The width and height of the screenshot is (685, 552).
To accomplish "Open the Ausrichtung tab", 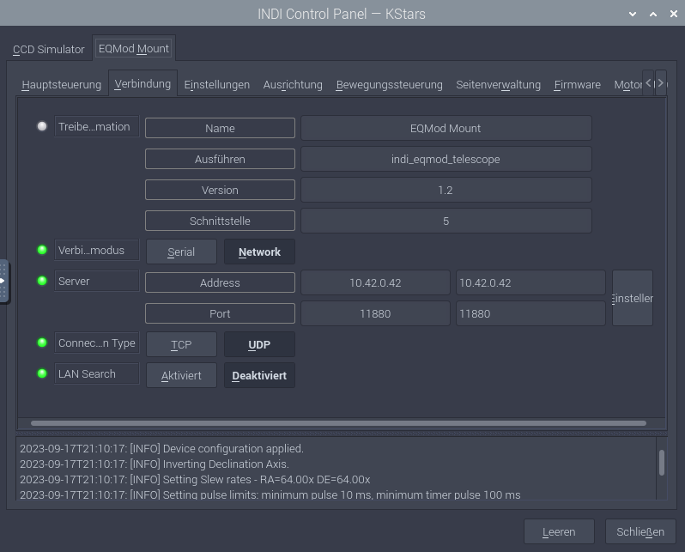I will click(x=293, y=84).
